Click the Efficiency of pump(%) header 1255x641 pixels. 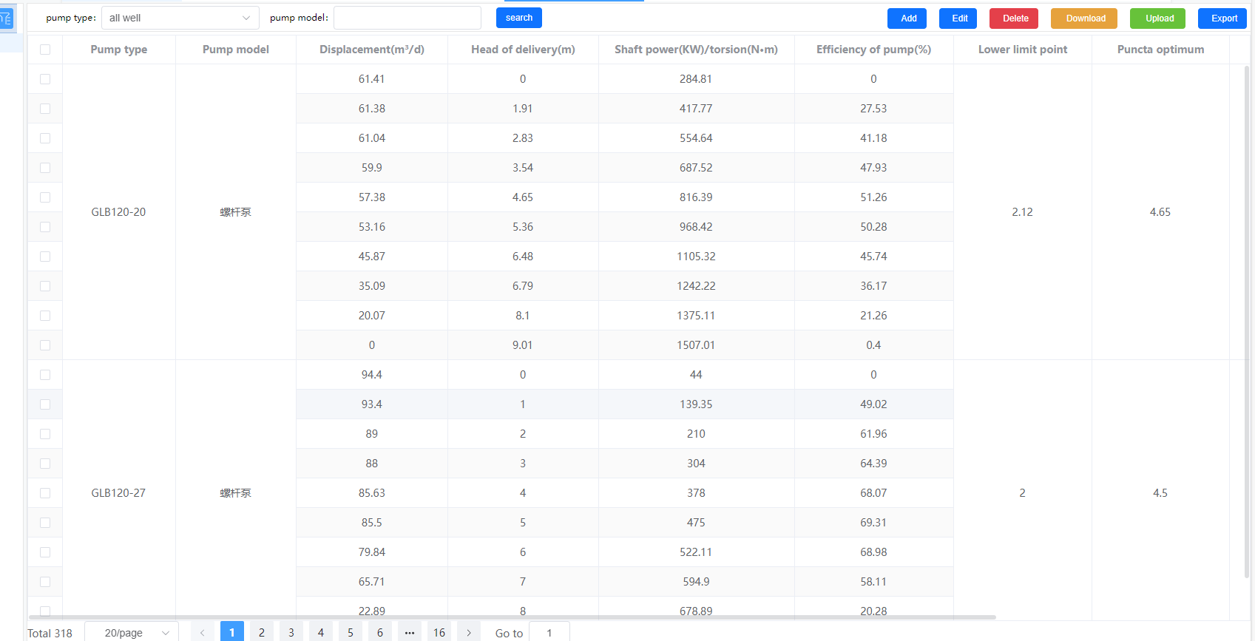coord(873,50)
